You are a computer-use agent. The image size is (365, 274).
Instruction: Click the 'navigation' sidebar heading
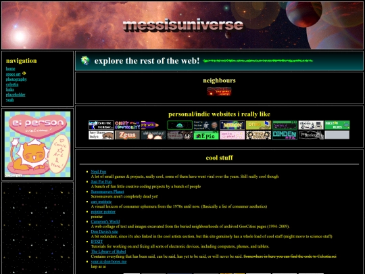tap(22, 61)
